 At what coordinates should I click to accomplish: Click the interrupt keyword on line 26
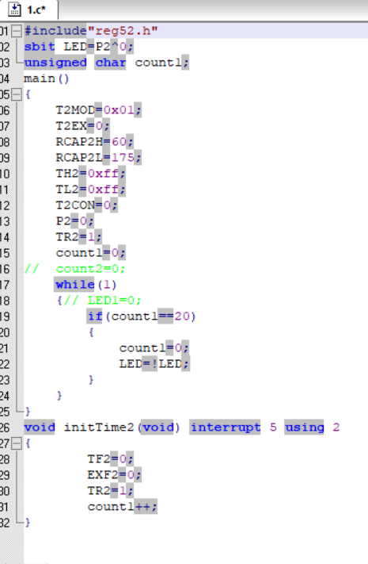(x=225, y=428)
